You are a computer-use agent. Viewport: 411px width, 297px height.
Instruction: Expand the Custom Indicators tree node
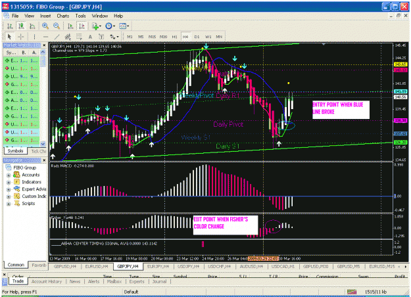(9, 196)
